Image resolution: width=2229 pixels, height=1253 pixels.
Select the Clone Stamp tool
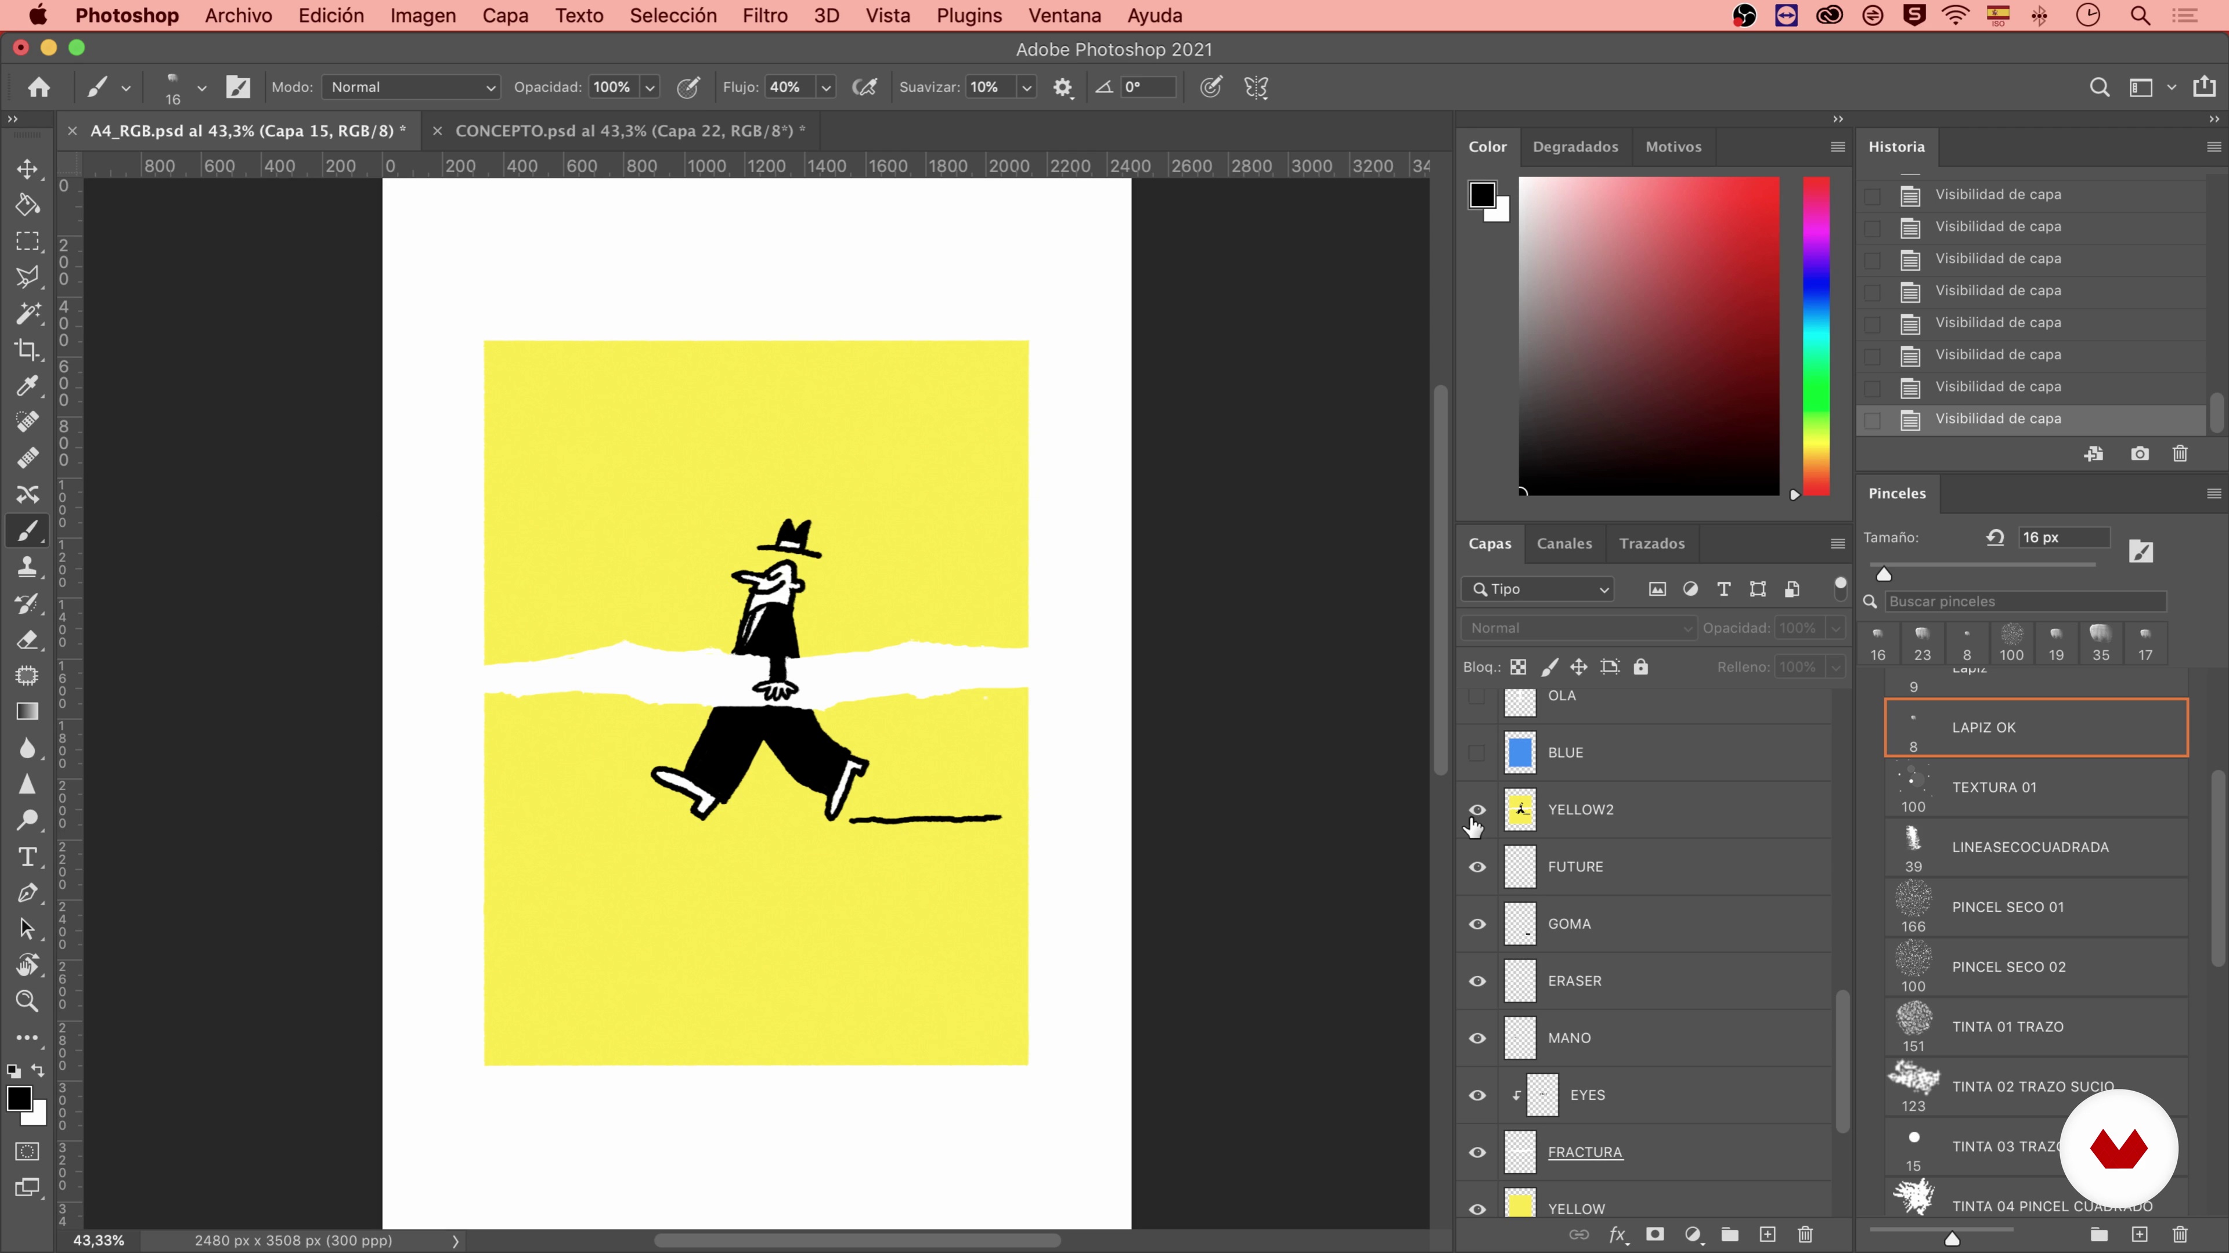(27, 567)
